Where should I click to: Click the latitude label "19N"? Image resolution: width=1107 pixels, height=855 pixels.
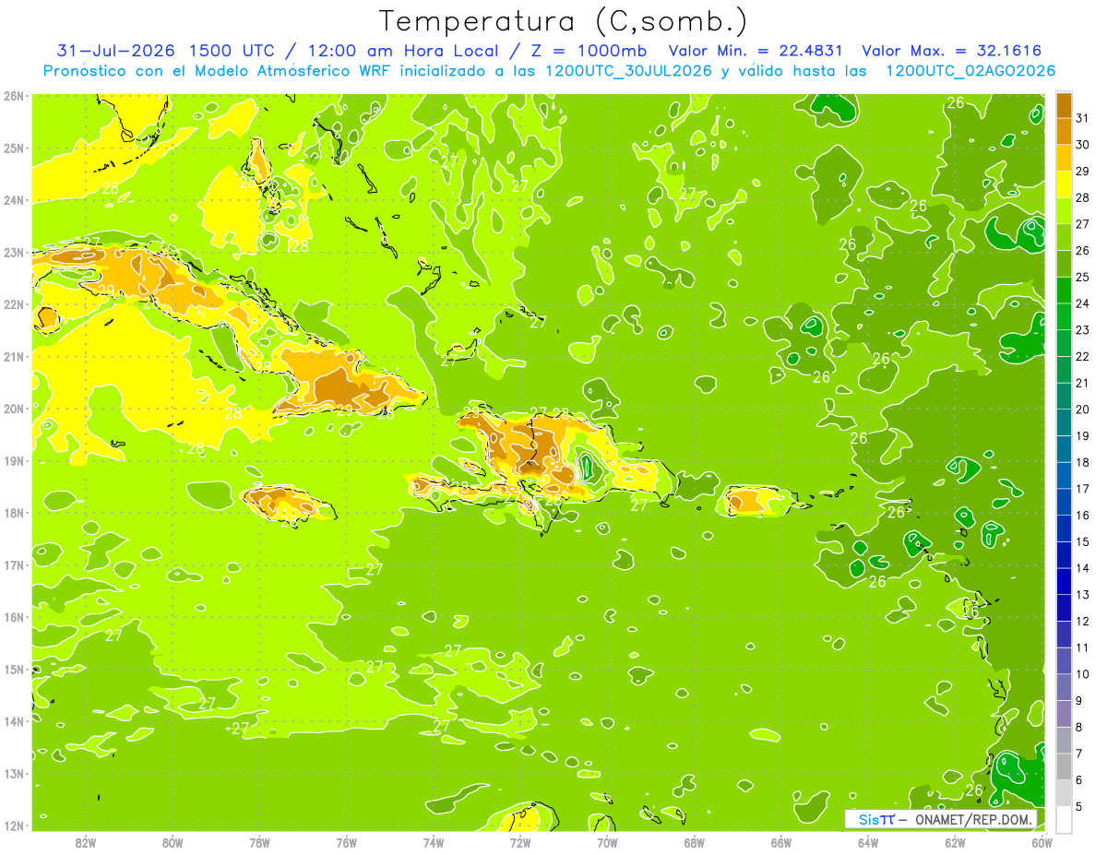coord(14,460)
